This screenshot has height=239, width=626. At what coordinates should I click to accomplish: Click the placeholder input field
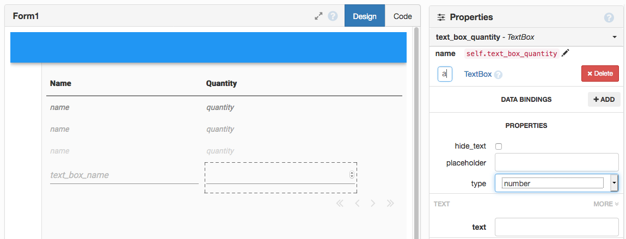point(556,162)
